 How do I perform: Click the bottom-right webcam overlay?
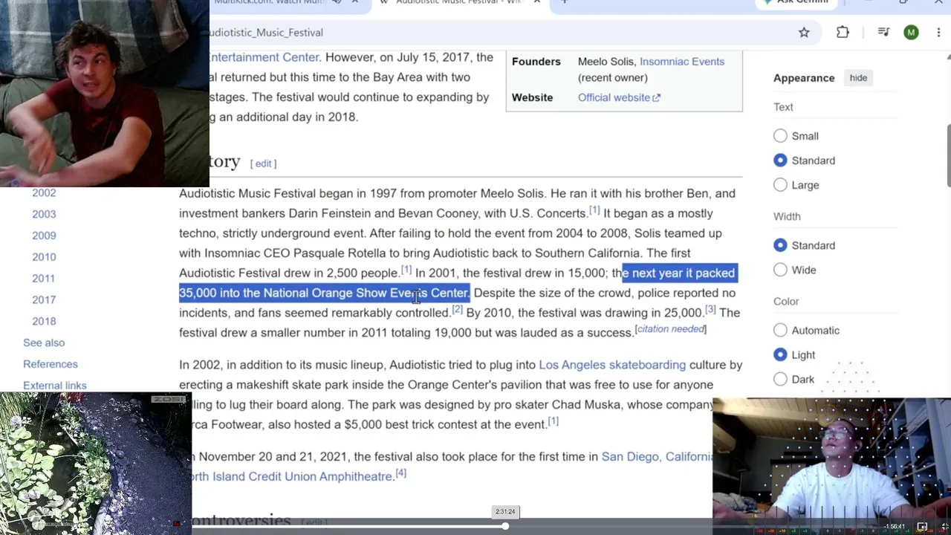pyautogui.click(x=831, y=467)
